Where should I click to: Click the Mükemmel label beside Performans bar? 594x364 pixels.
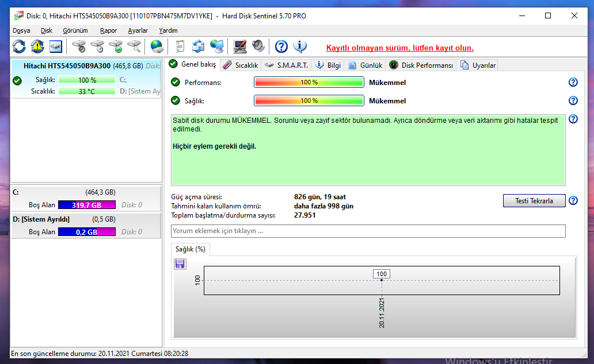click(387, 83)
